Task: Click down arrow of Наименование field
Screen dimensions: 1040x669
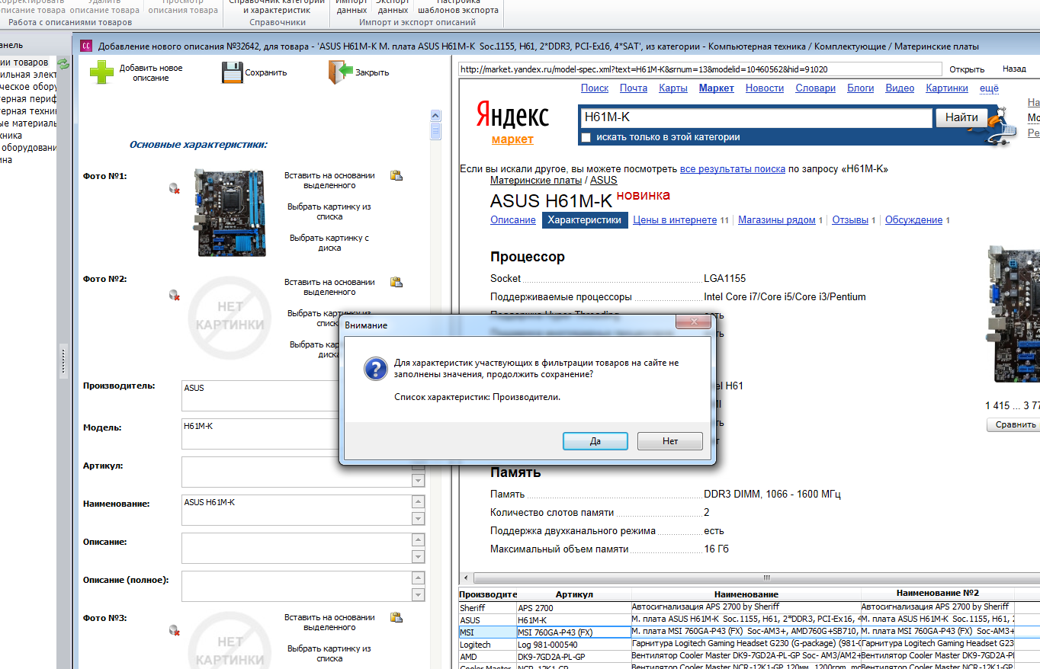Action: pyautogui.click(x=418, y=519)
